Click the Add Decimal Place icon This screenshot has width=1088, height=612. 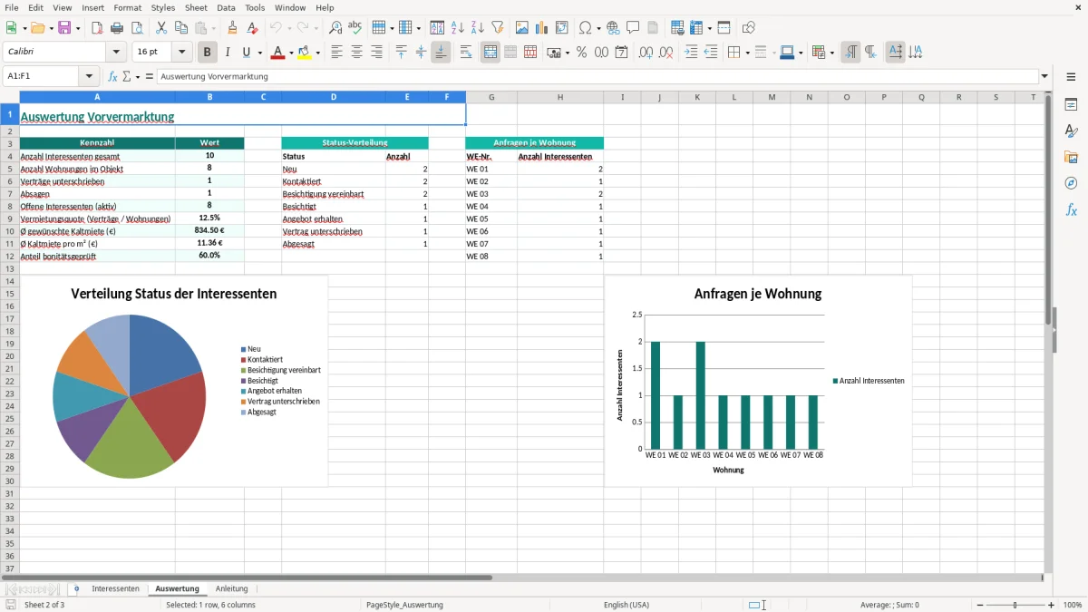coord(646,53)
